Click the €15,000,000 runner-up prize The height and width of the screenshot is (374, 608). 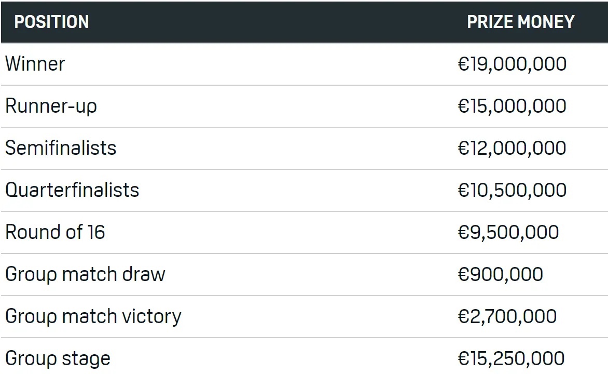tap(512, 106)
